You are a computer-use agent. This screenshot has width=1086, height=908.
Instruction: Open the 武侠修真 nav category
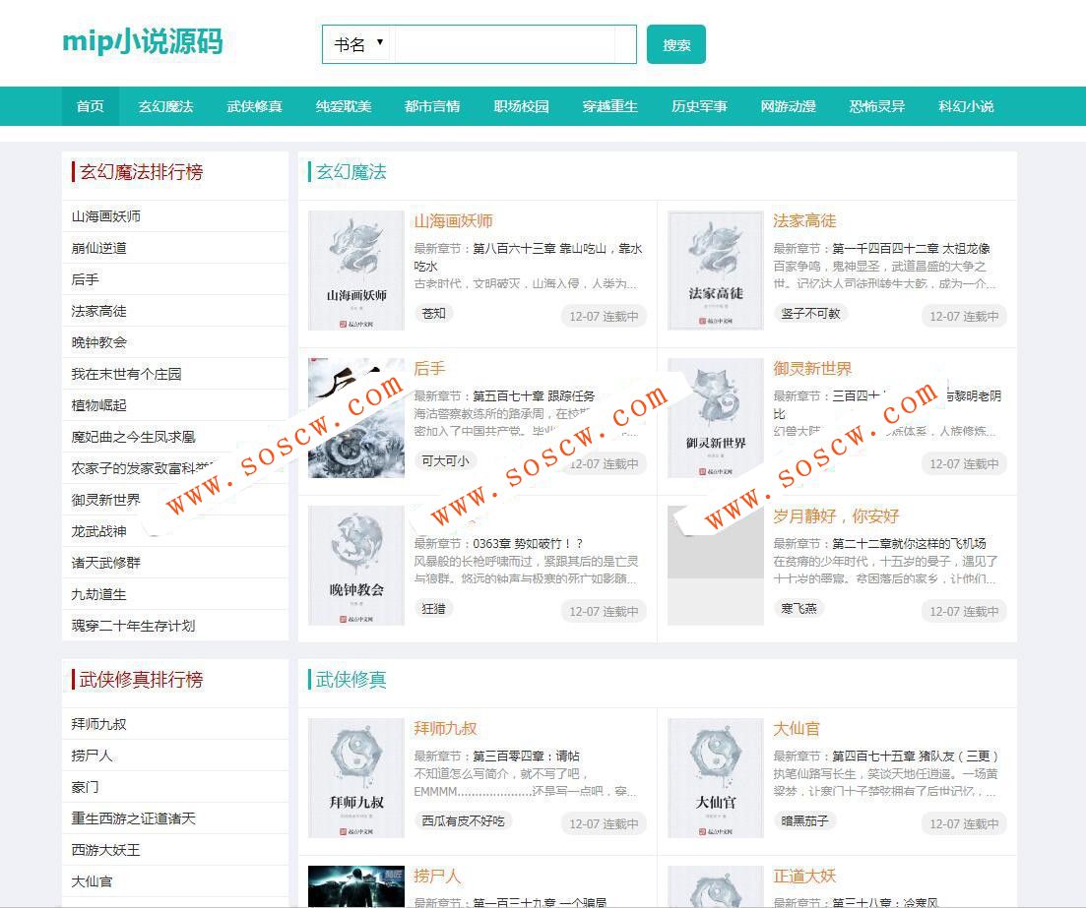point(254,106)
